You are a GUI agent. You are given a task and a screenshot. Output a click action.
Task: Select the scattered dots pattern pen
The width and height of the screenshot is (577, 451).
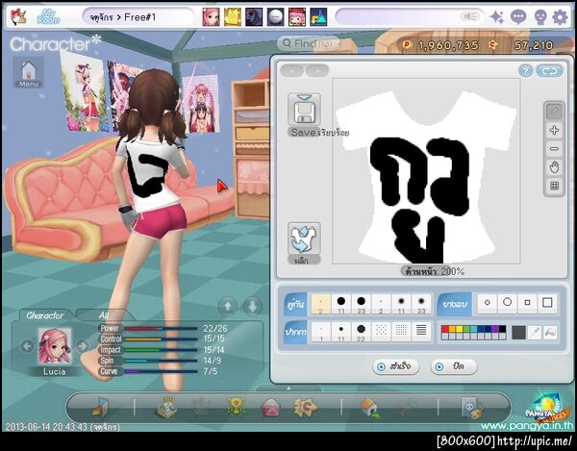(x=381, y=332)
